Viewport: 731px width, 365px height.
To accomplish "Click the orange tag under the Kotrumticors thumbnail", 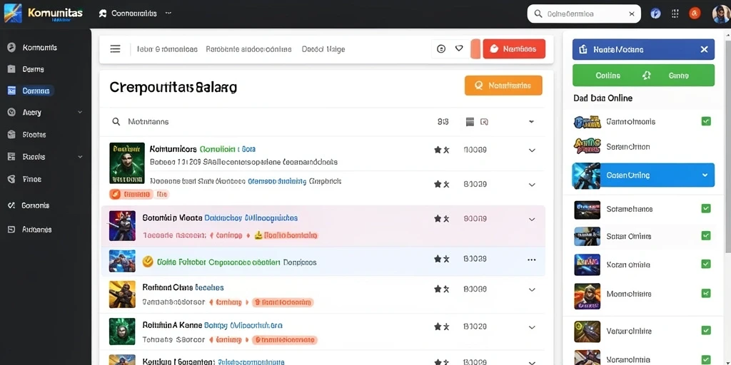I will coord(131,194).
